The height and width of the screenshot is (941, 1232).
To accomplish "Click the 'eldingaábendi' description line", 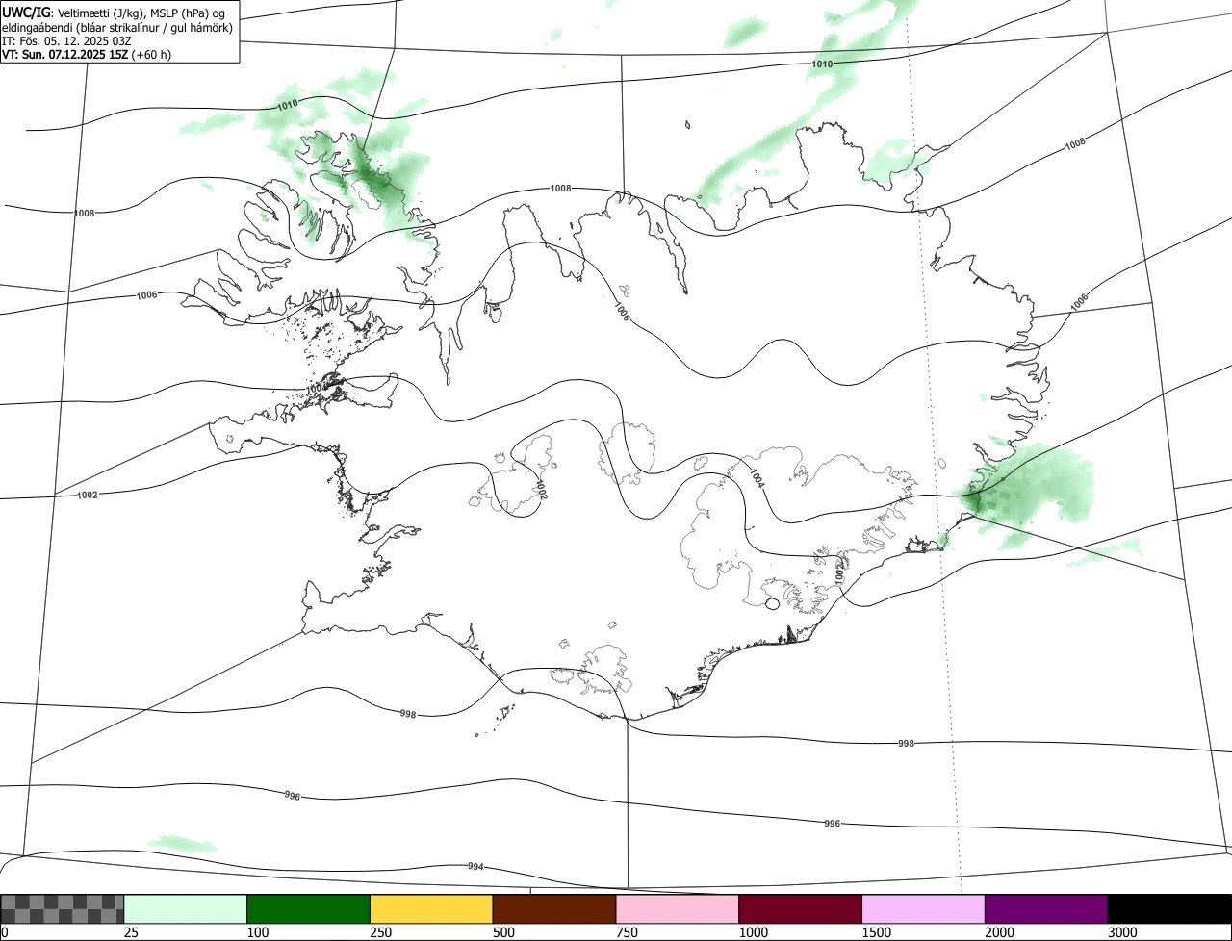I will point(117,28).
